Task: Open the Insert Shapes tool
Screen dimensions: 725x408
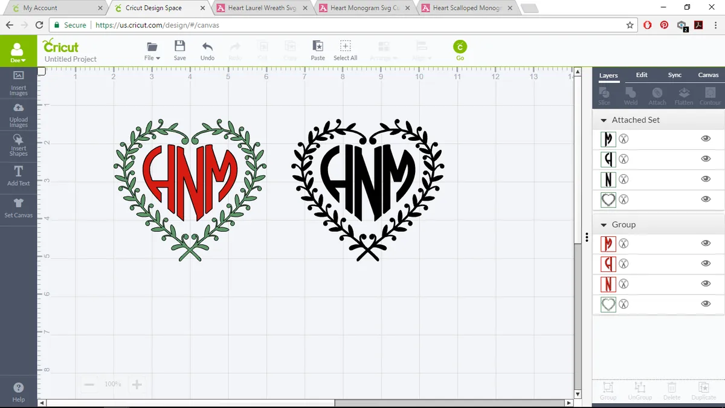Action: click(x=18, y=145)
